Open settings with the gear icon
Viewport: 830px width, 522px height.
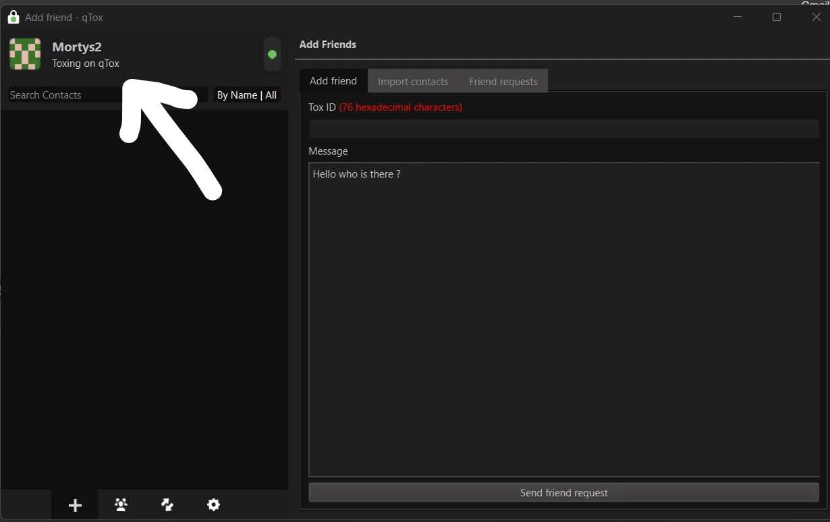pyautogui.click(x=213, y=504)
